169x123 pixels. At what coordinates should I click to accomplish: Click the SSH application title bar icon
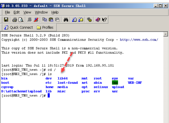[2, 6]
